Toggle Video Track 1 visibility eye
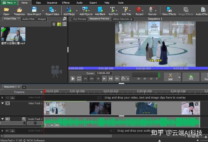Image resolution: width=208 pixels, height=142 pixels. (7, 103)
